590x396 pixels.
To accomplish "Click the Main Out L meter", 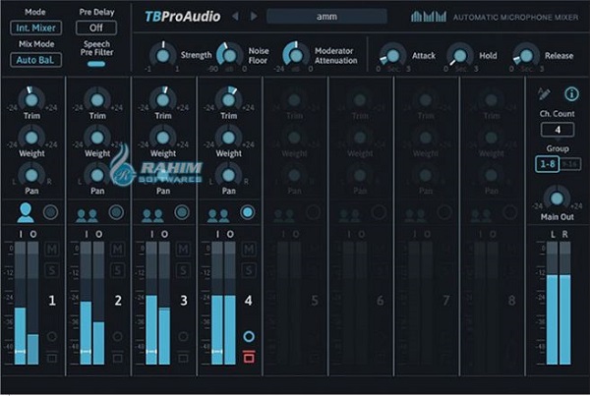I will click(552, 303).
